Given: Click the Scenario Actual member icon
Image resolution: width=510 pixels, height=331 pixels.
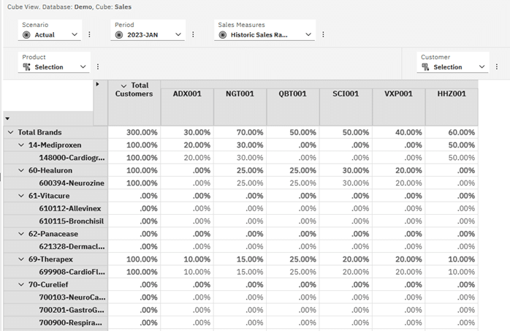Looking at the screenshot, I should (x=27, y=35).
